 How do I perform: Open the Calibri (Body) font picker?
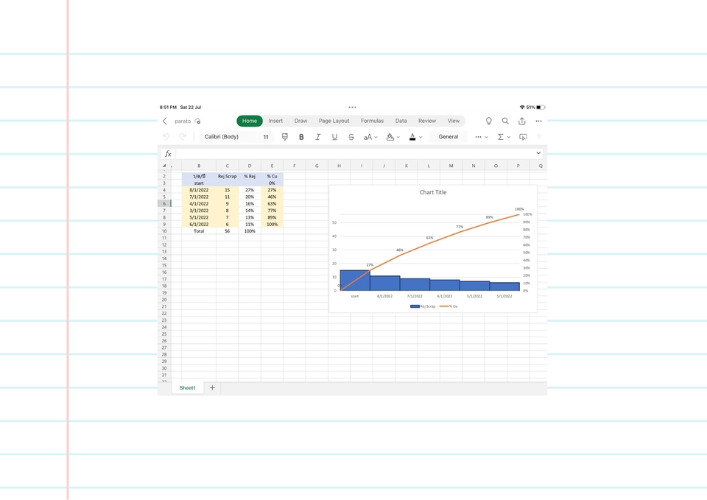coord(228,137)
